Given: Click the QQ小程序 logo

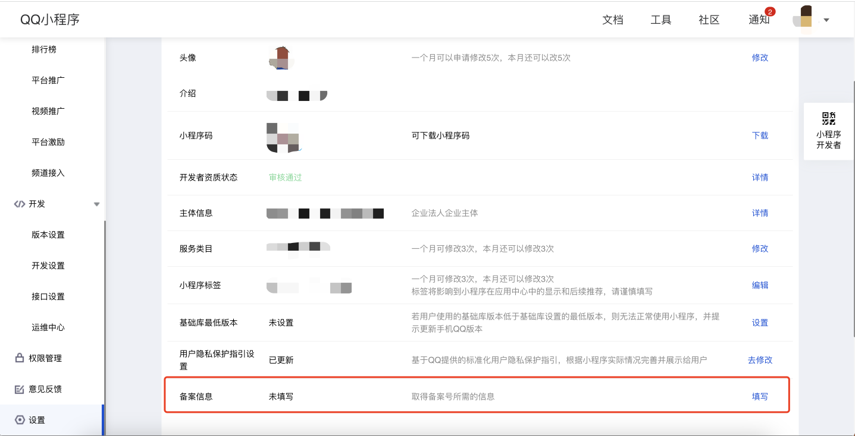Looking at the screenshot, I should click(50, 20).
